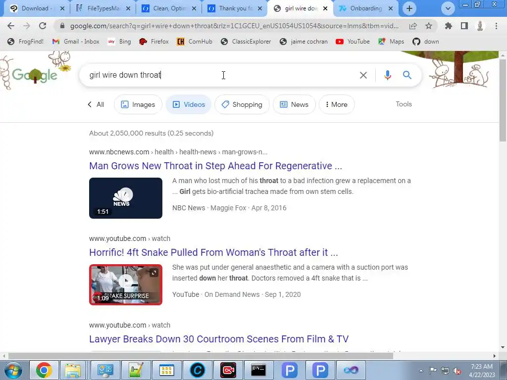Click the address bar URL

tap(234, 26)
